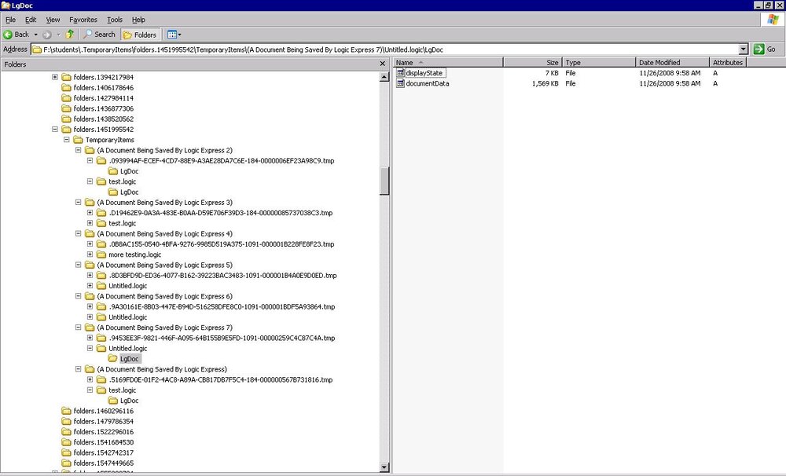Sort files by Date Modified column

click(x=672, y=62)
